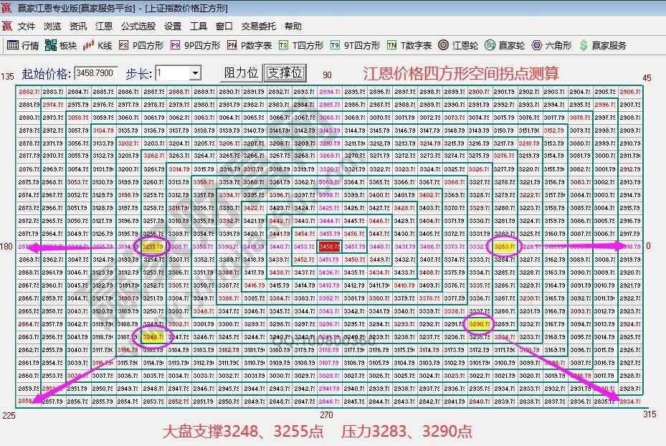666x446 pixels.
Task: Select the cell 3453.79 left of center
Action: pyautogui.click(x=304, y=247)
